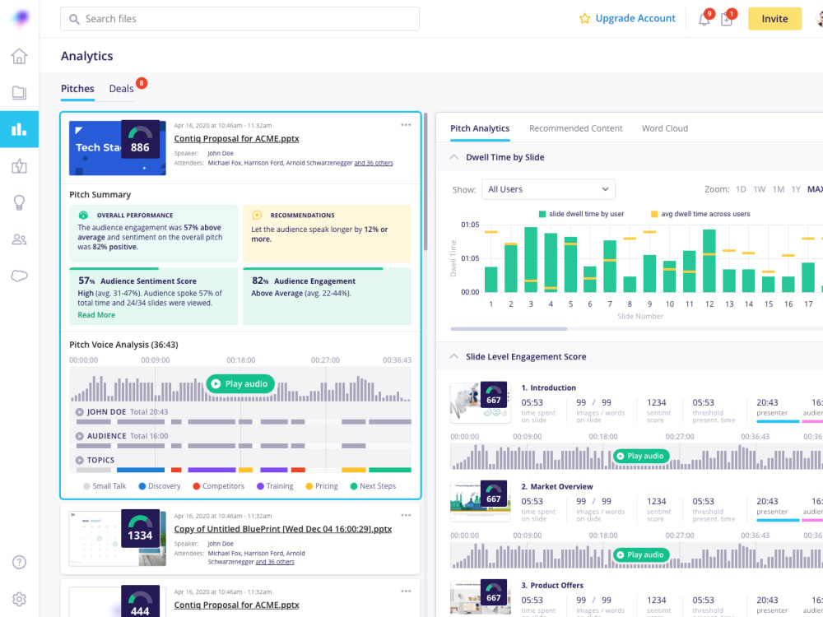This screenshot has height=617, width=823.
Task: Click the Recommendations chat icon
Action: click(x=257, y=215)
